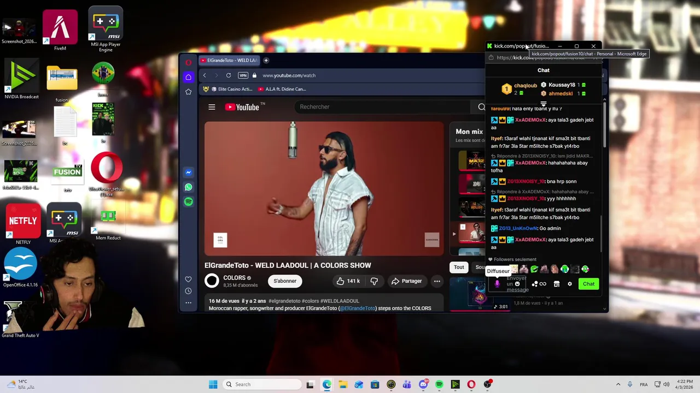Open the Kick chat shop icon
700x393 pixels.
click(x=556, y=284)
